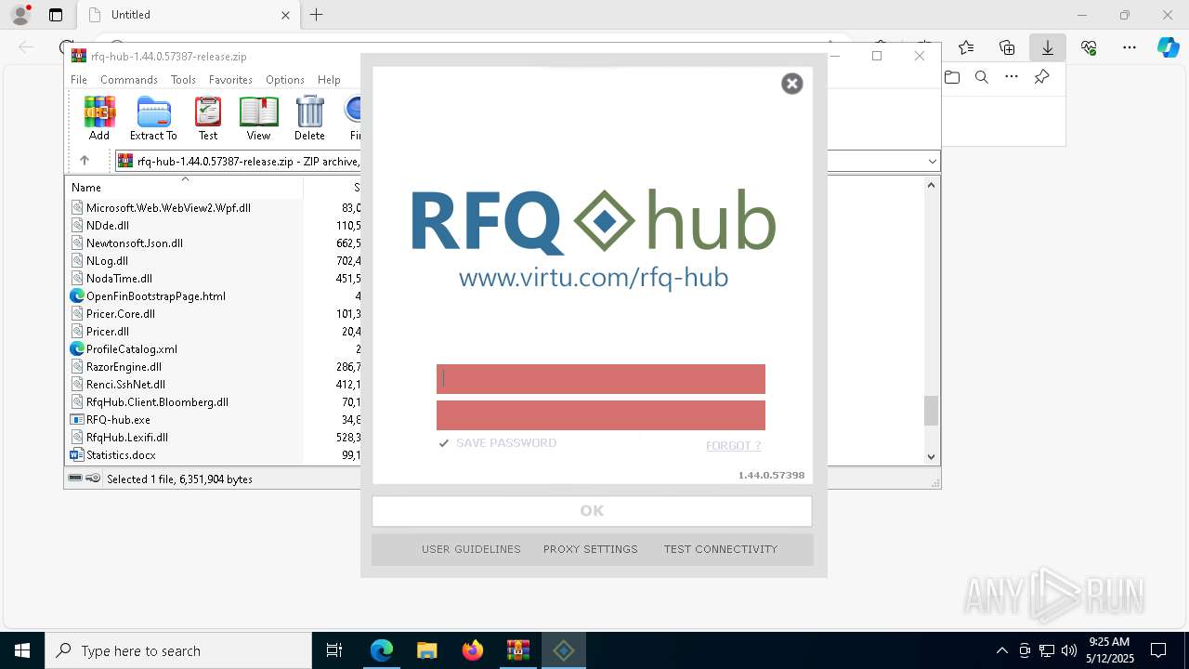Open the File menu in WinRAR

pyautogui.click(x=79, y=80)
